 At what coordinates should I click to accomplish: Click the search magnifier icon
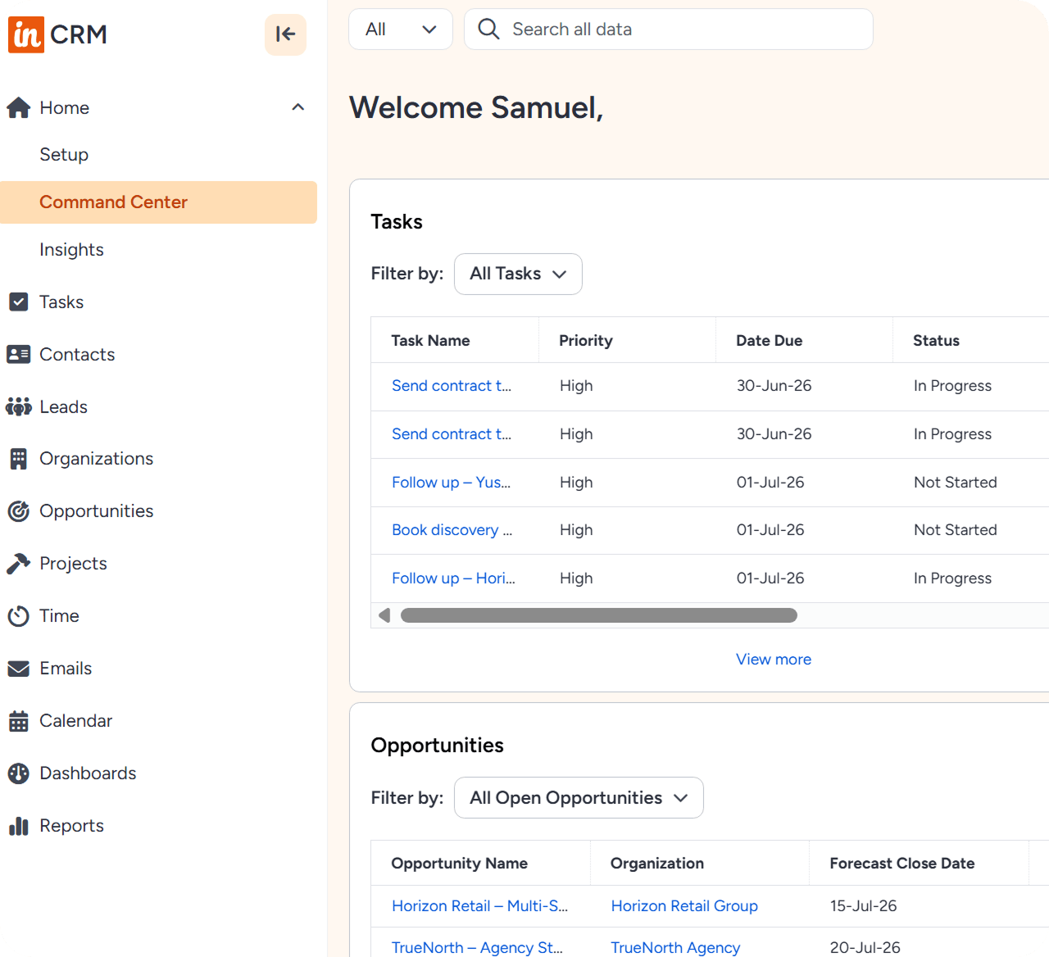[488, 29]
